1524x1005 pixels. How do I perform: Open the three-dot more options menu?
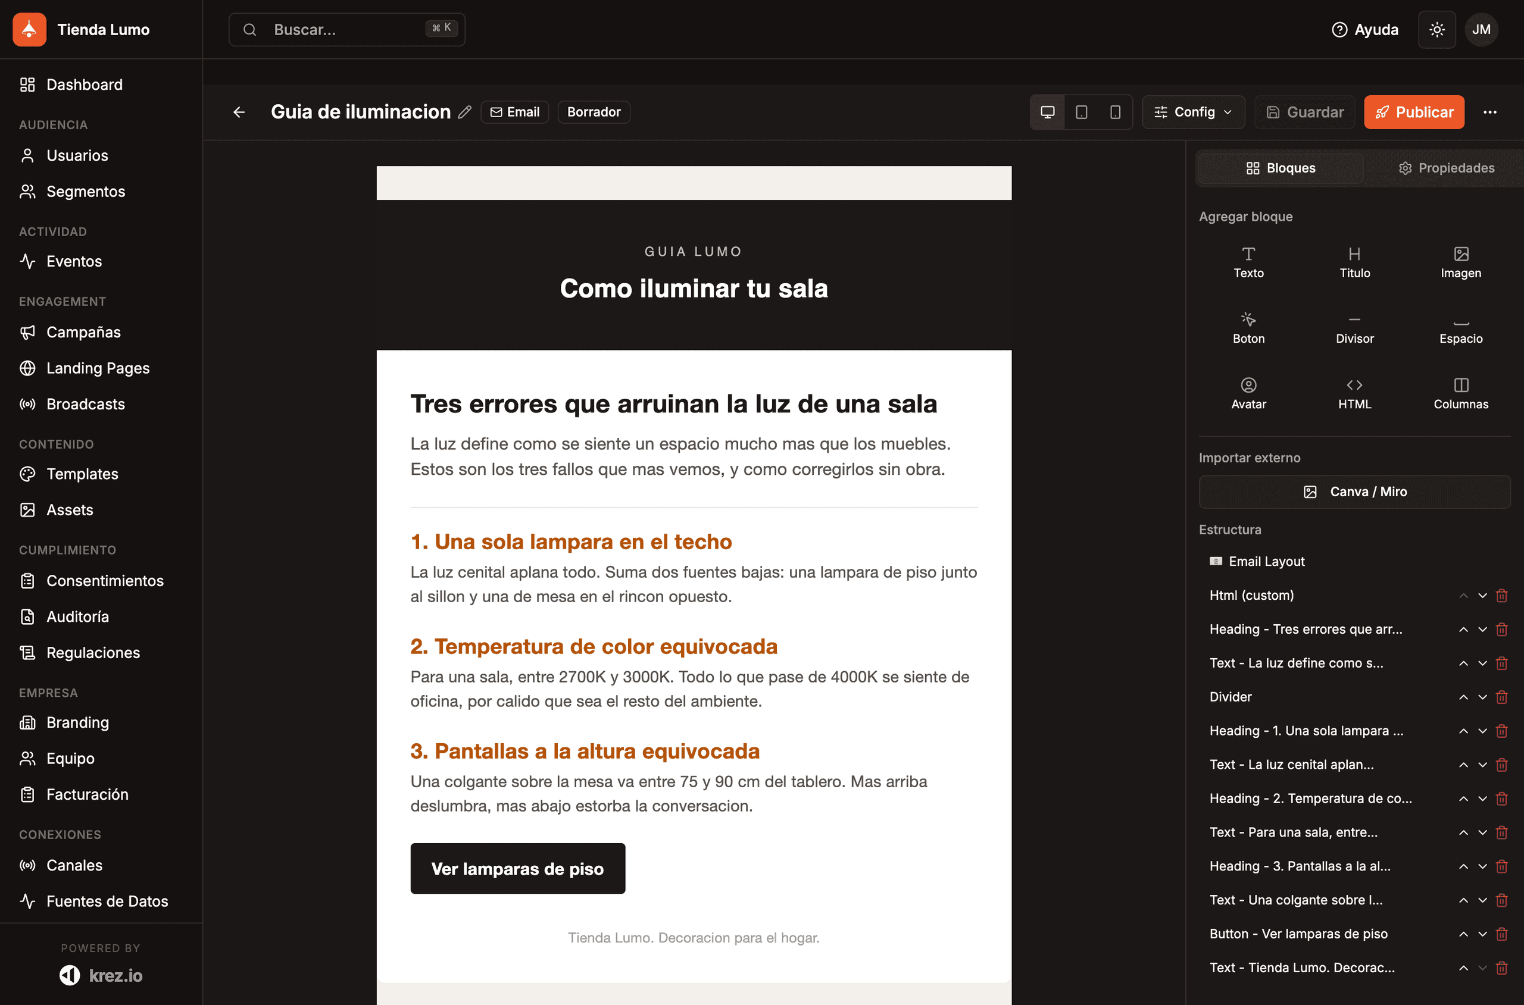point(1489,112)
